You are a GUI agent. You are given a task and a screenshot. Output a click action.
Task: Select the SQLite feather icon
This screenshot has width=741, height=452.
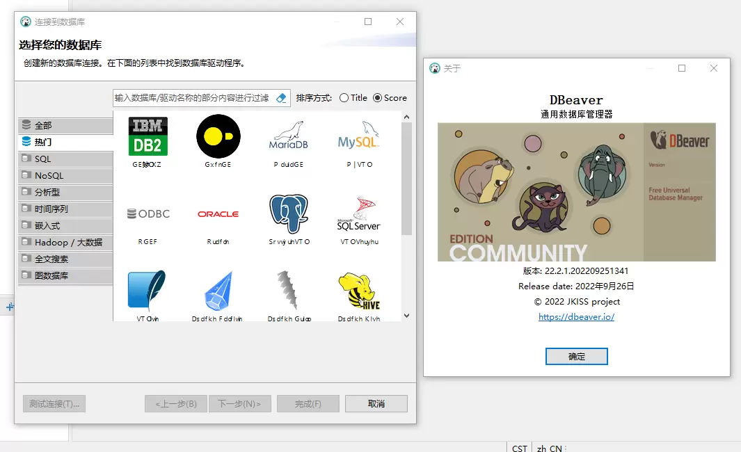coord(147,291)
